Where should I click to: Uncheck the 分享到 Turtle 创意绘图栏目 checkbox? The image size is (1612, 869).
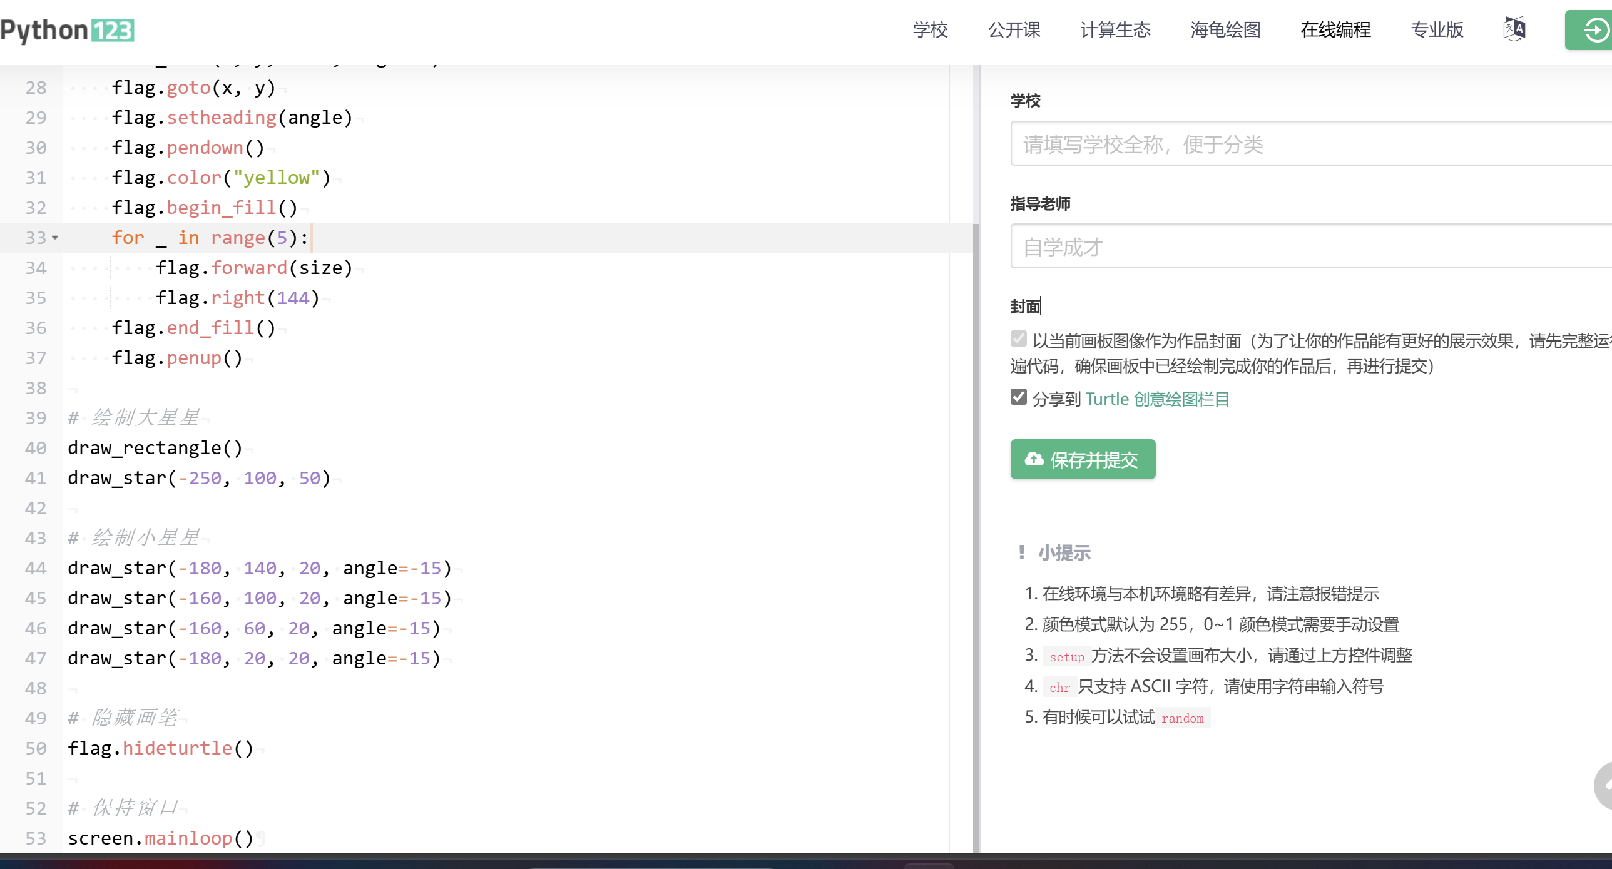point(1018,397)
